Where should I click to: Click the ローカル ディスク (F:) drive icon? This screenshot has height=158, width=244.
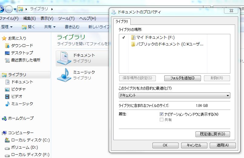coord(7,156)
